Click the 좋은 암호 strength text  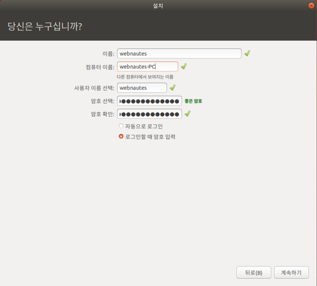193,101
